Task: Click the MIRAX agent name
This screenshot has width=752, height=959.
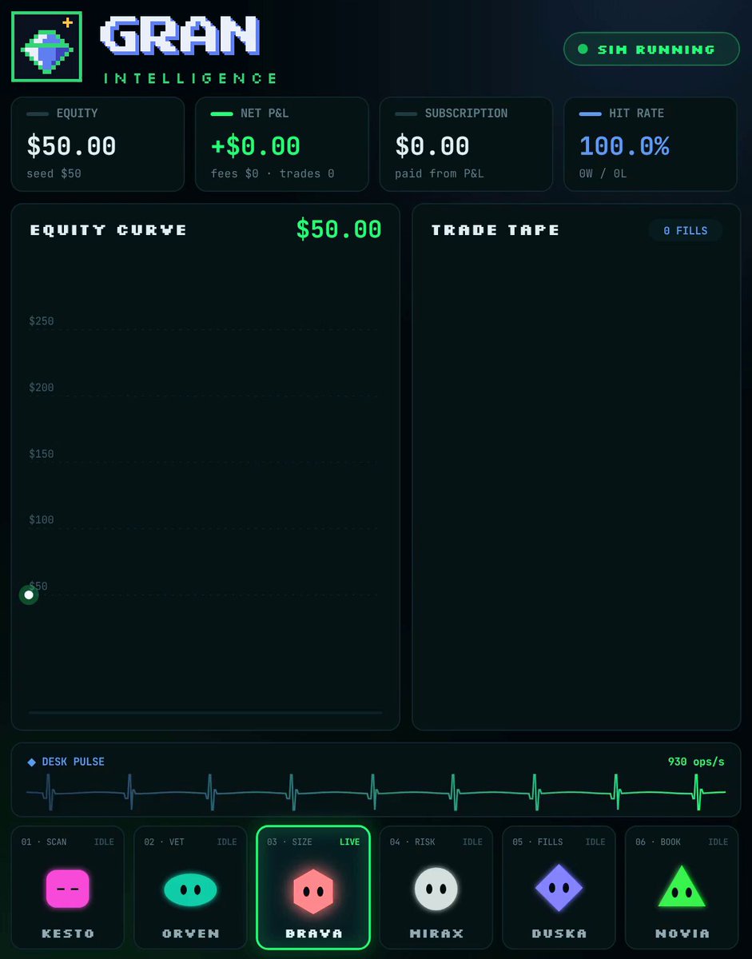Action: click(436, 933)
